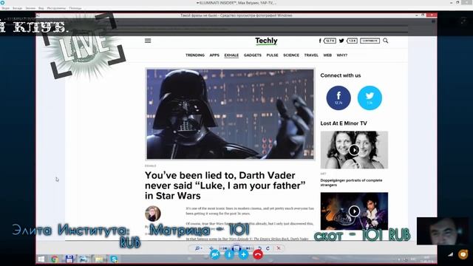
Task: Click the Photo Viewer window title bar
Action: coord(236,15)
